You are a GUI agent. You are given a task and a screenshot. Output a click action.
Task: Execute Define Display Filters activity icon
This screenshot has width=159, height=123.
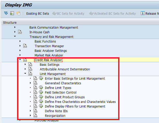coord(41,106)
